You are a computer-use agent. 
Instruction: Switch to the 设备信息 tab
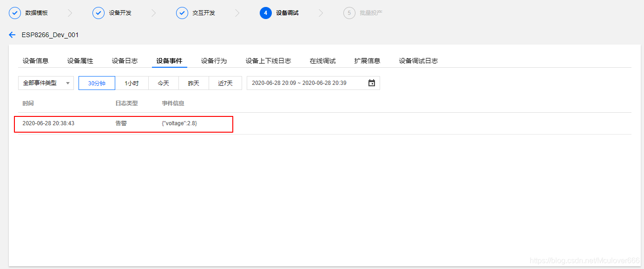[x=36, y=61]
